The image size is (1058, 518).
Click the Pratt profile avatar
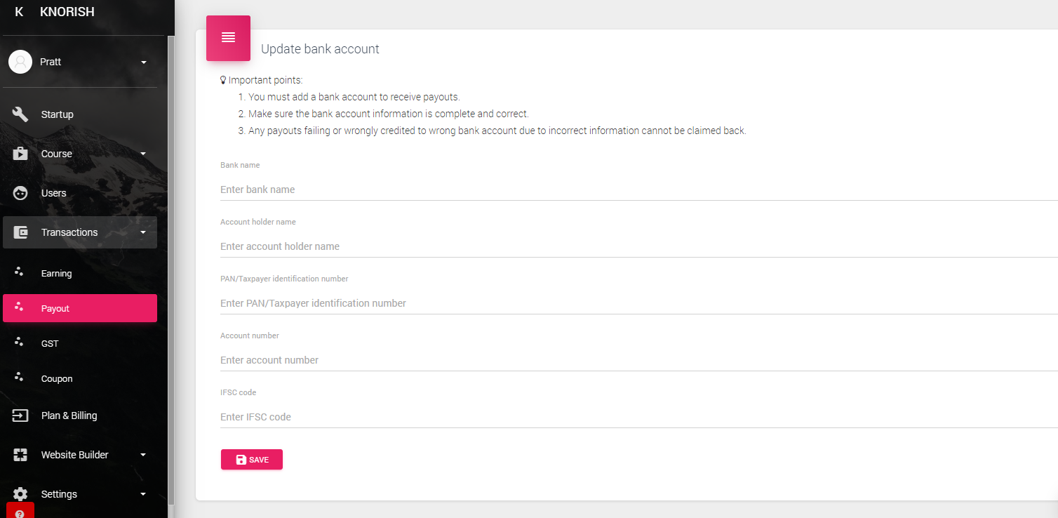(x=20, y=62)
